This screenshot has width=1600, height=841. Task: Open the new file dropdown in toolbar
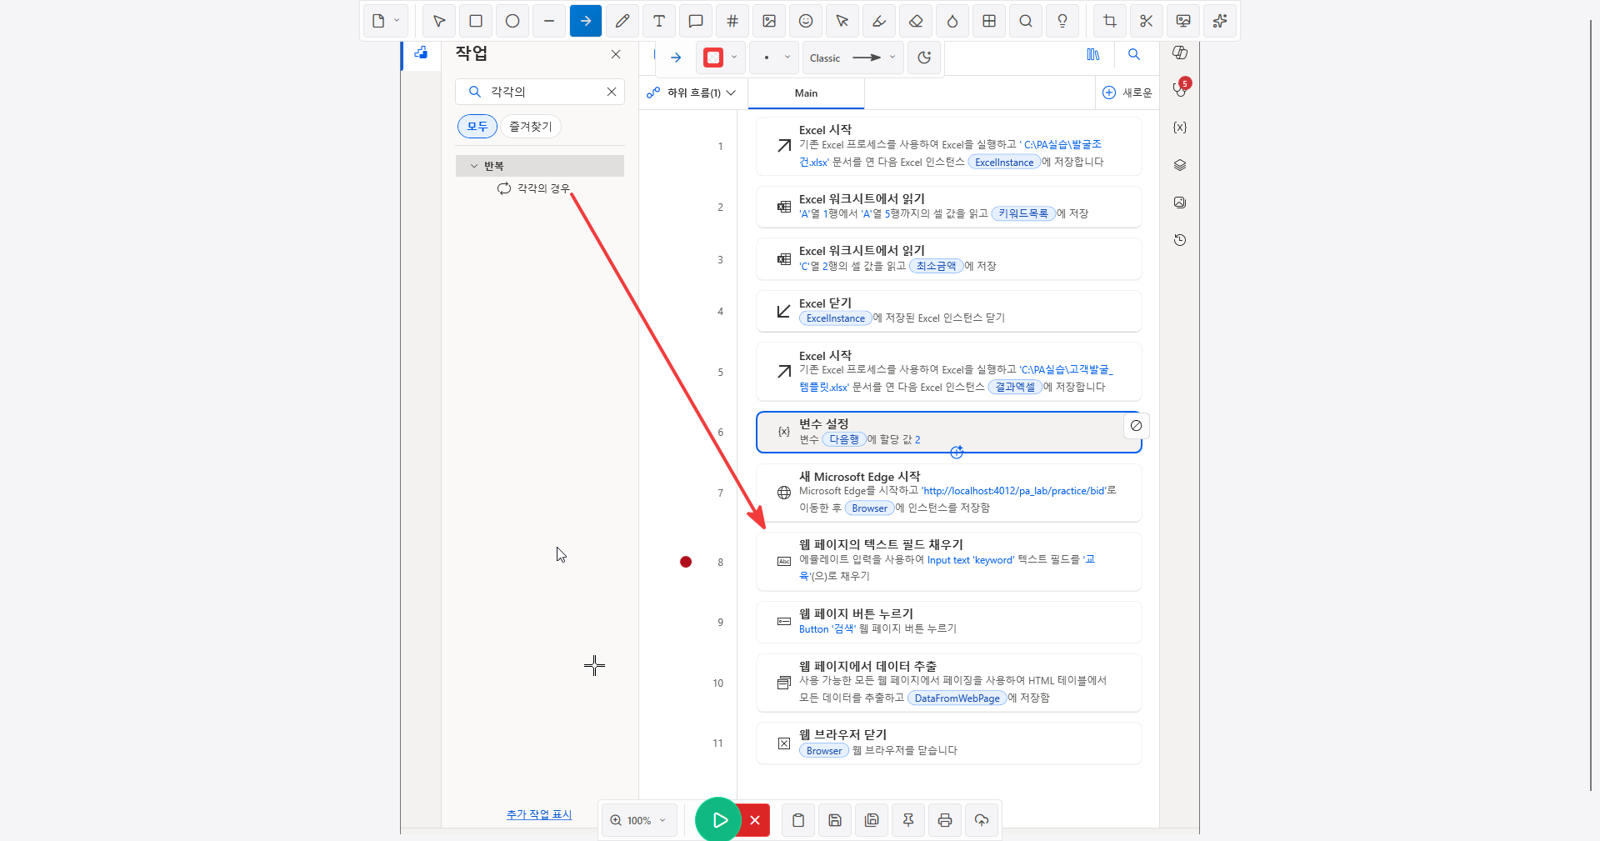click(386, 21)
